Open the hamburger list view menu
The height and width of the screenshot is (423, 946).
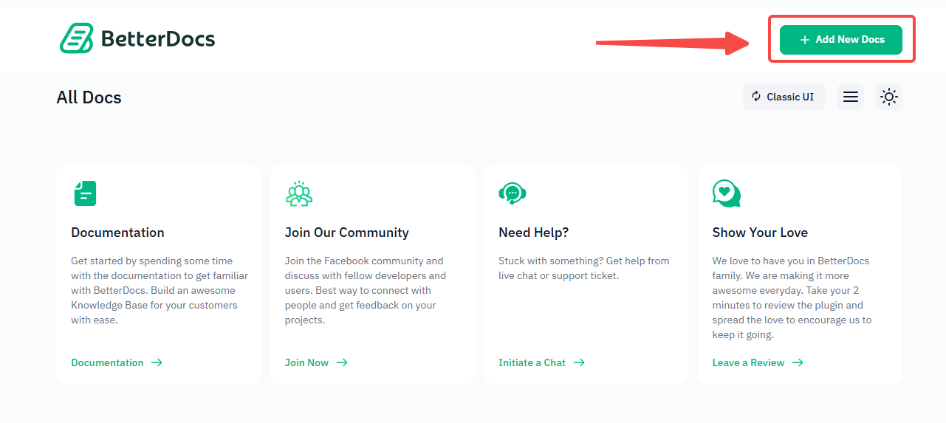click(x=851, y=97)
